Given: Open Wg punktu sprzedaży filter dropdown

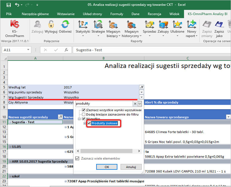Looking at the screenshot, I should coord(141,92).
